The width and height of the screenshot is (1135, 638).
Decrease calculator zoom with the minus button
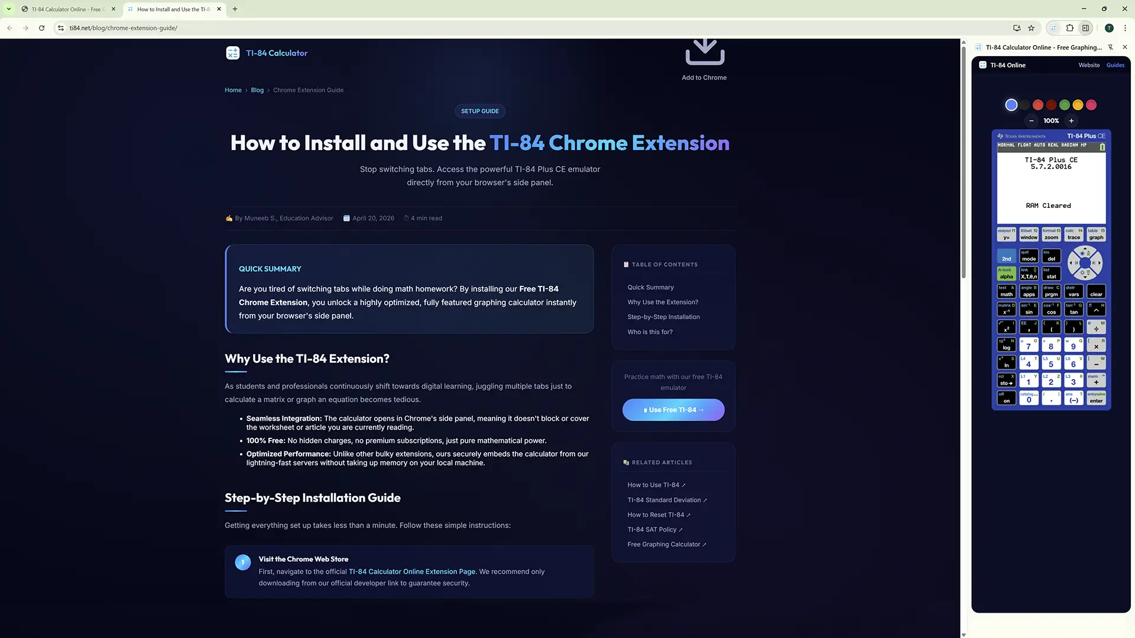point(1032,121)
